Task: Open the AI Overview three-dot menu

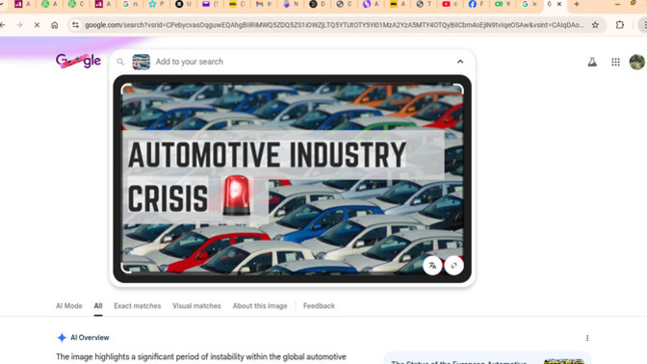Action: click(587, 338)
